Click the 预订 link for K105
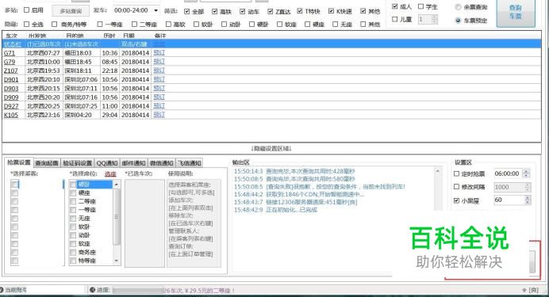 (159, 115)
